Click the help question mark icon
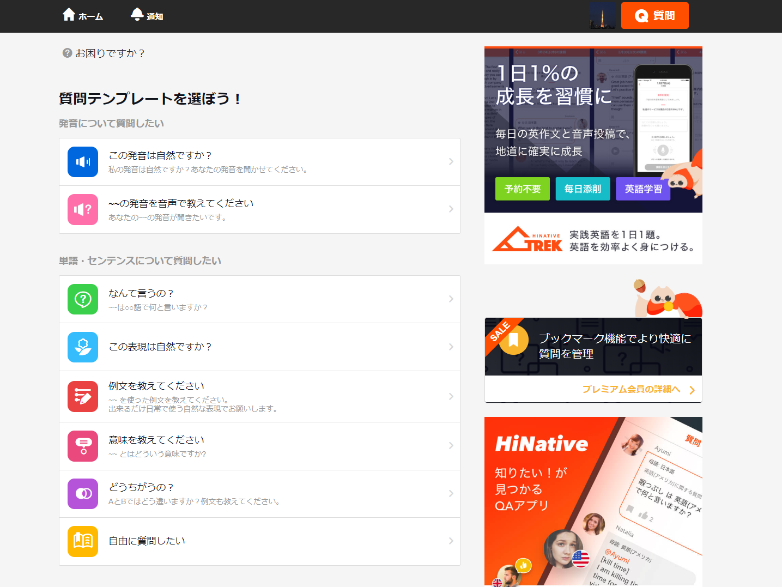782x587 pixels. (x=68, y=53)
